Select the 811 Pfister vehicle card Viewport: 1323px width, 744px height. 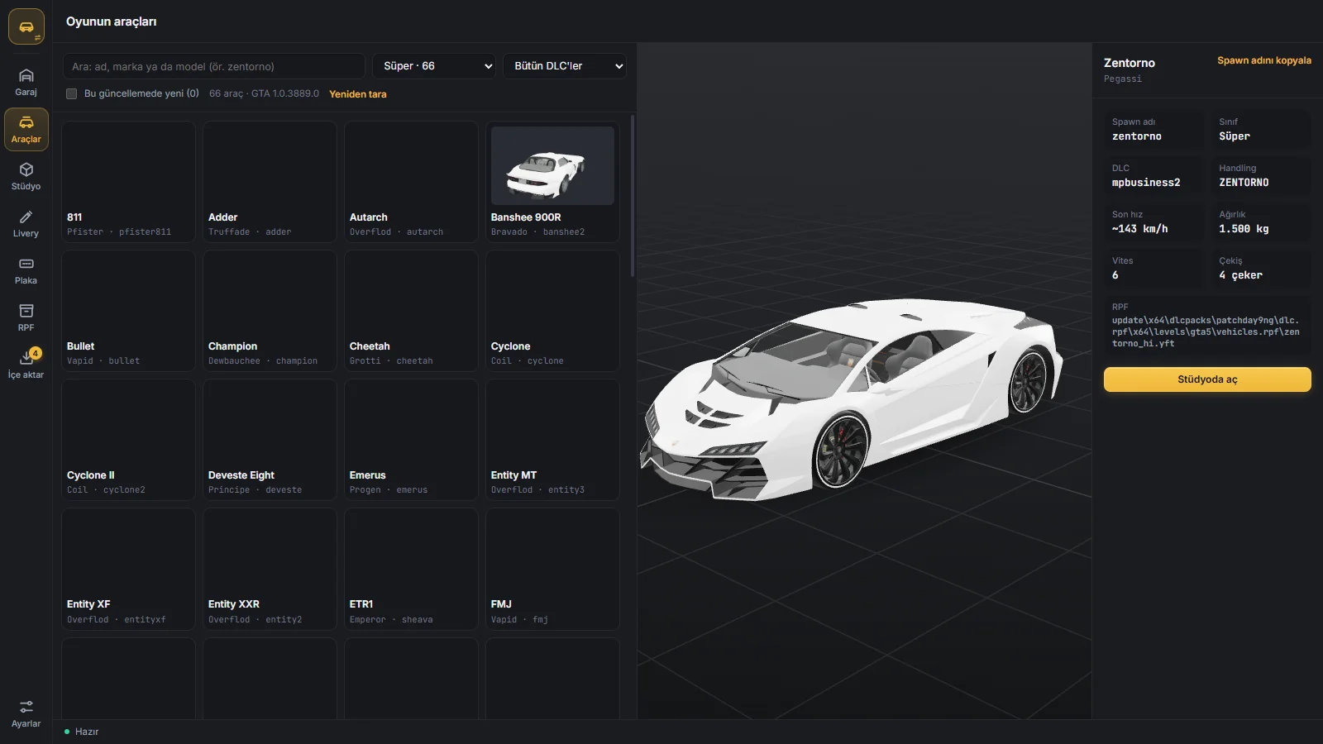[128, 182]
